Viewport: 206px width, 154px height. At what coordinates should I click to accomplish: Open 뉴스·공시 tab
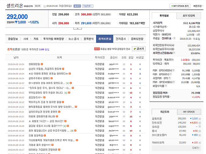74,39
